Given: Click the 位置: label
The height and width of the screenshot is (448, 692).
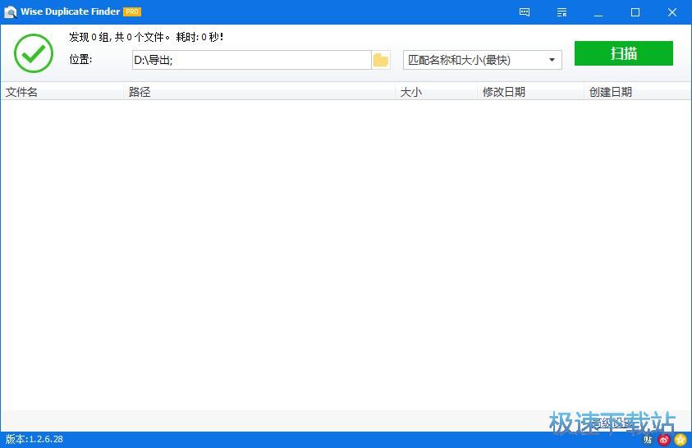Looking at the screenshot, I should pos(80,59).
